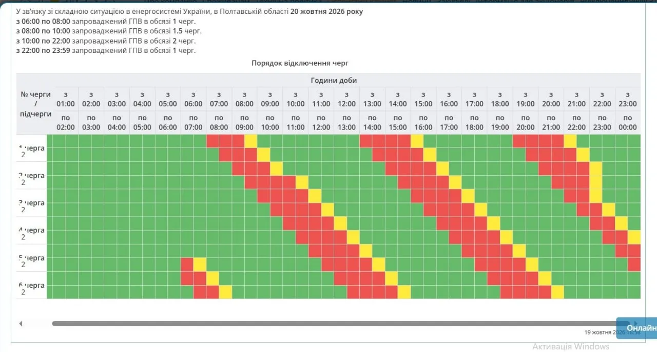Click the 'по 20:00' end-time header cell

point(526,123)
